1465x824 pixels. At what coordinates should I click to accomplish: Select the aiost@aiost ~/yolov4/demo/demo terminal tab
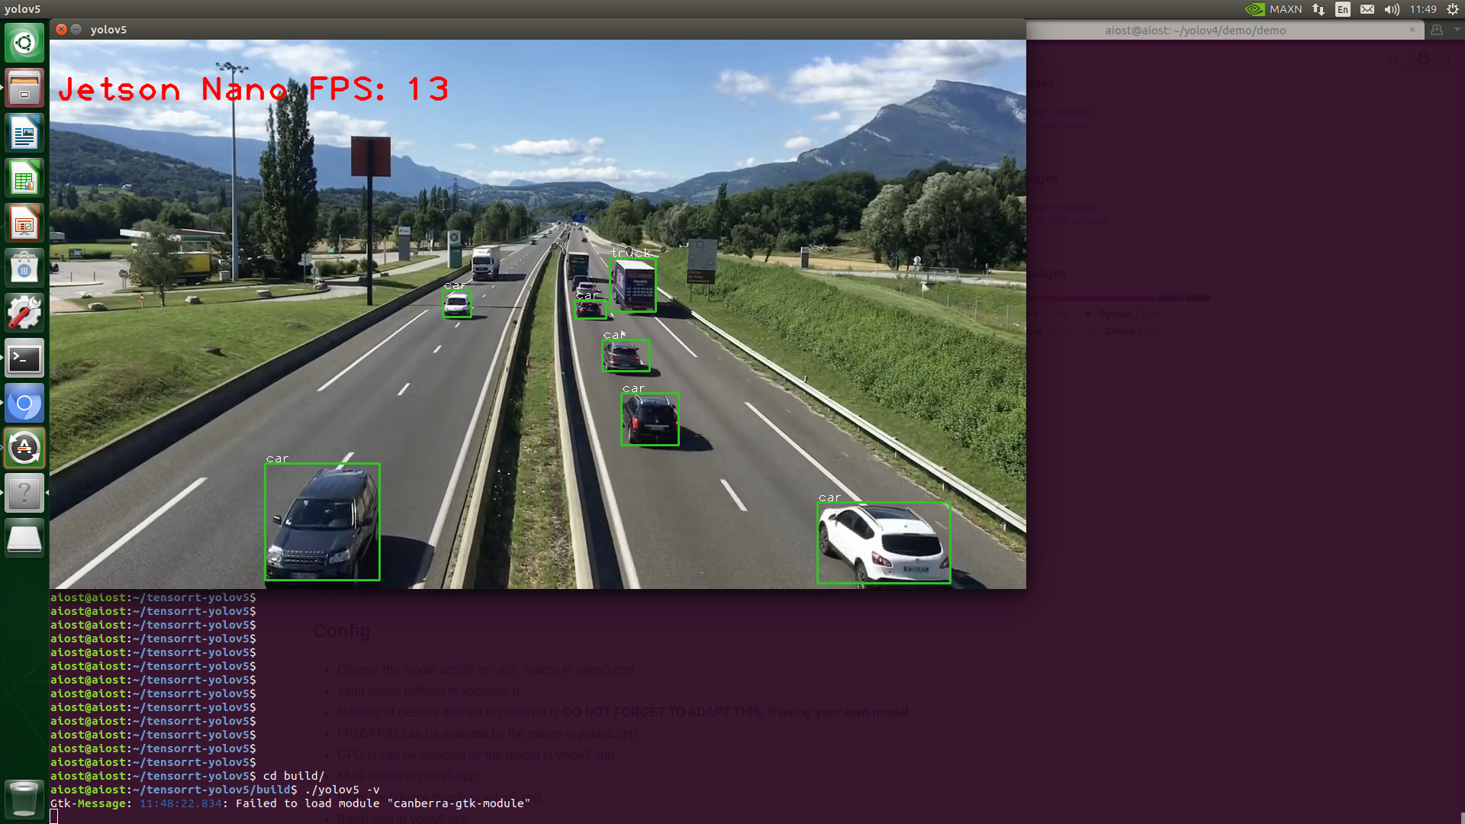[1195, 31]
